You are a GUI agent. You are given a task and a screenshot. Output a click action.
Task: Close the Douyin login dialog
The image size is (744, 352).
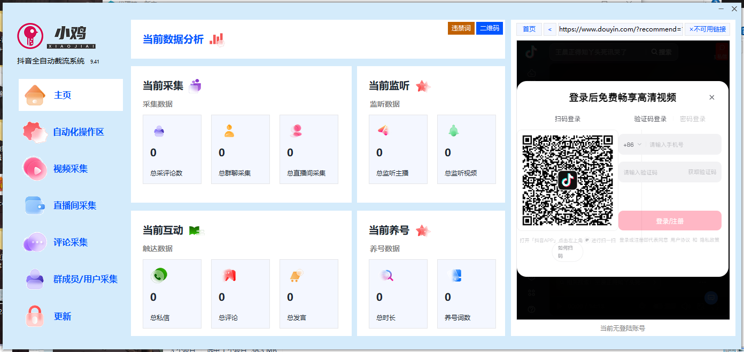(x=711, y=98)
